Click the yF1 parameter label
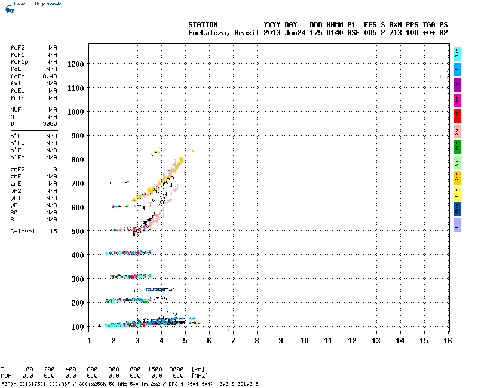478x388 pixels. click(16, 198)
